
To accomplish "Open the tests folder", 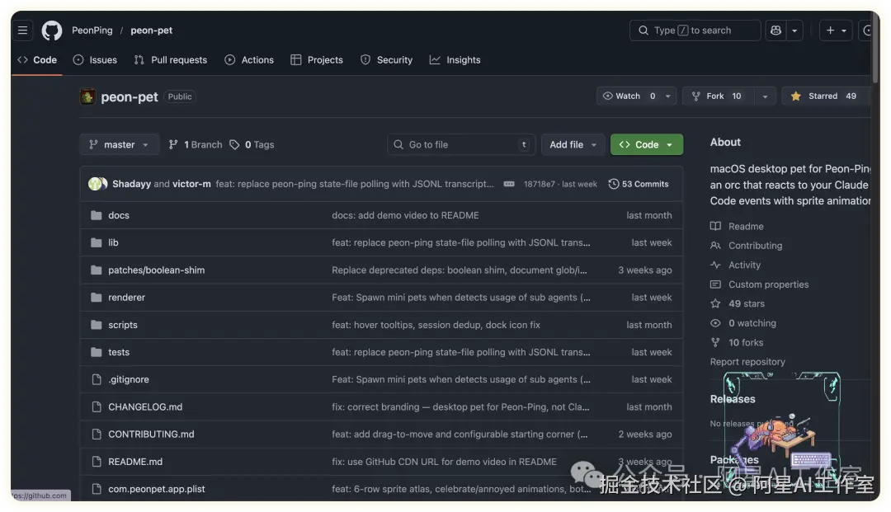I will [x=119, y=352].
